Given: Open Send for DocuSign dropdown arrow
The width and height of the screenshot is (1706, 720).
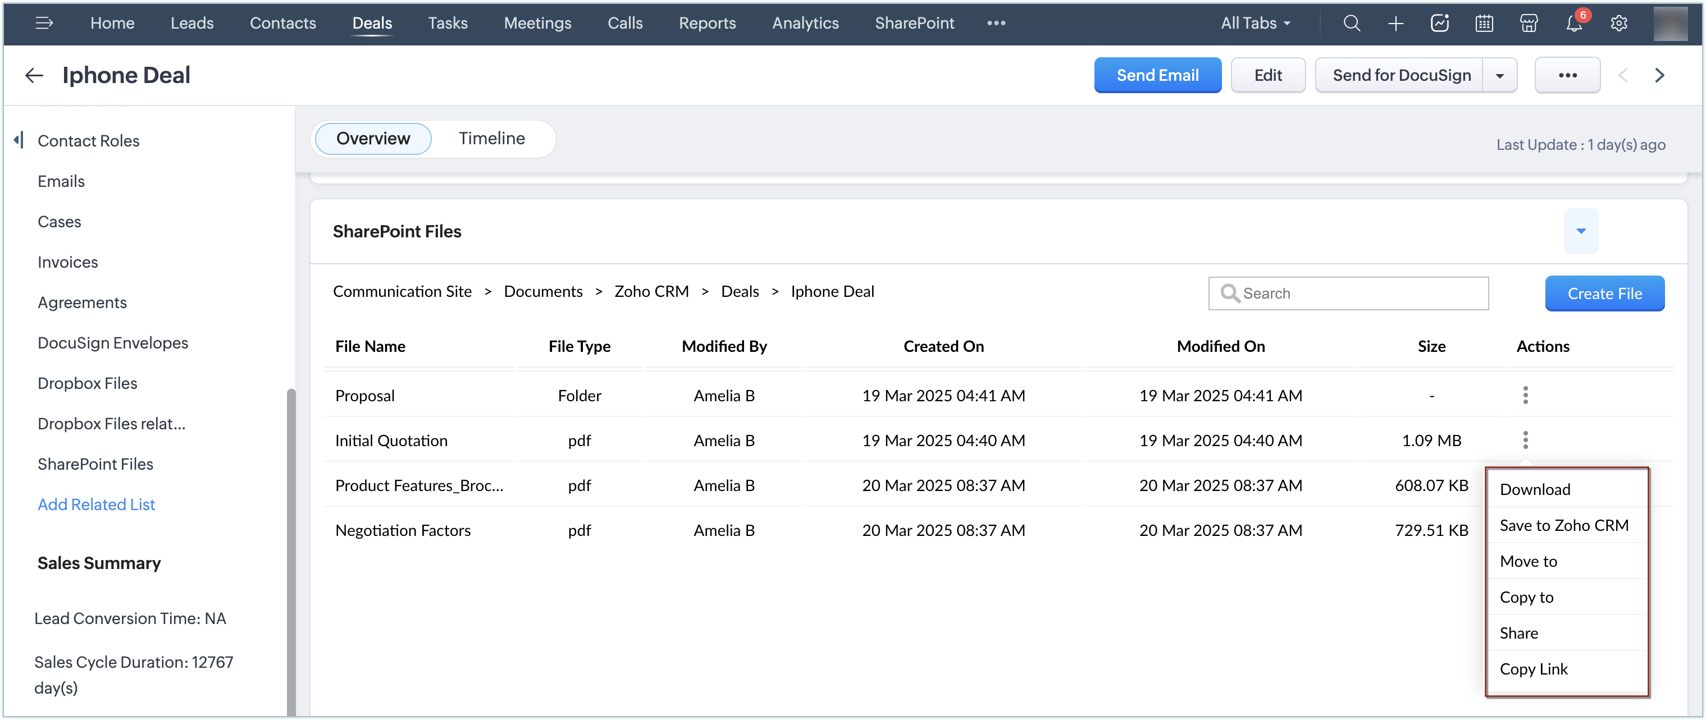Looking at the screenshot, I should click(x=1499, y=75).
